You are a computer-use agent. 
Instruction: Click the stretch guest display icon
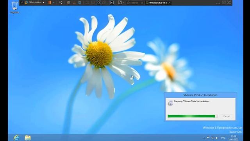pos(120,3)
